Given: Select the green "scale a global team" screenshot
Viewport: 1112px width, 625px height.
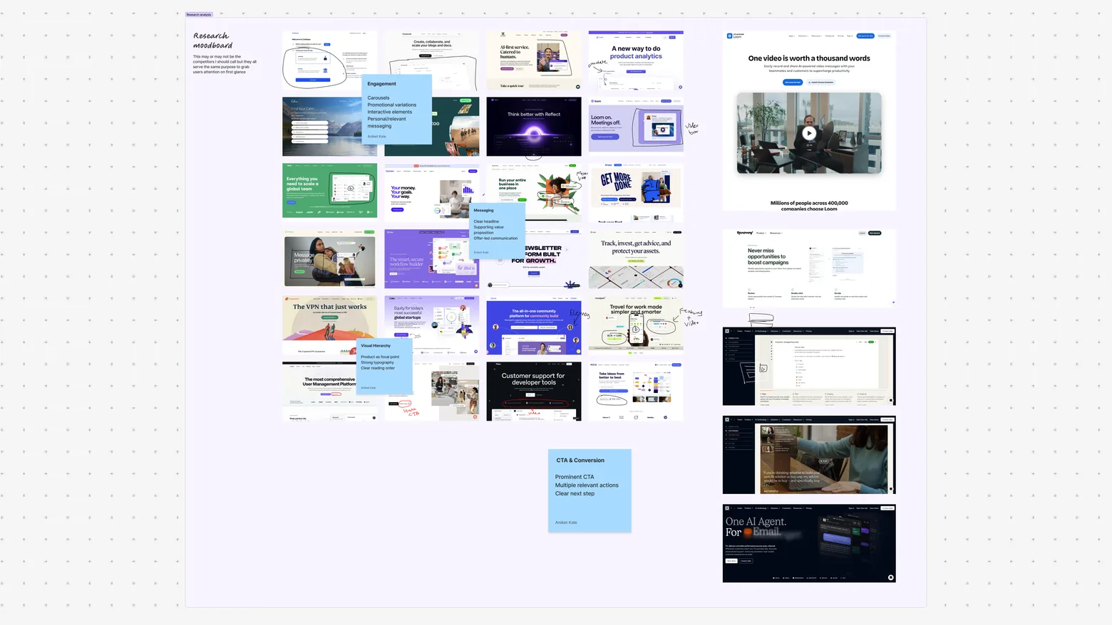Looking at the screenshot, I should [x=329, y=191].
